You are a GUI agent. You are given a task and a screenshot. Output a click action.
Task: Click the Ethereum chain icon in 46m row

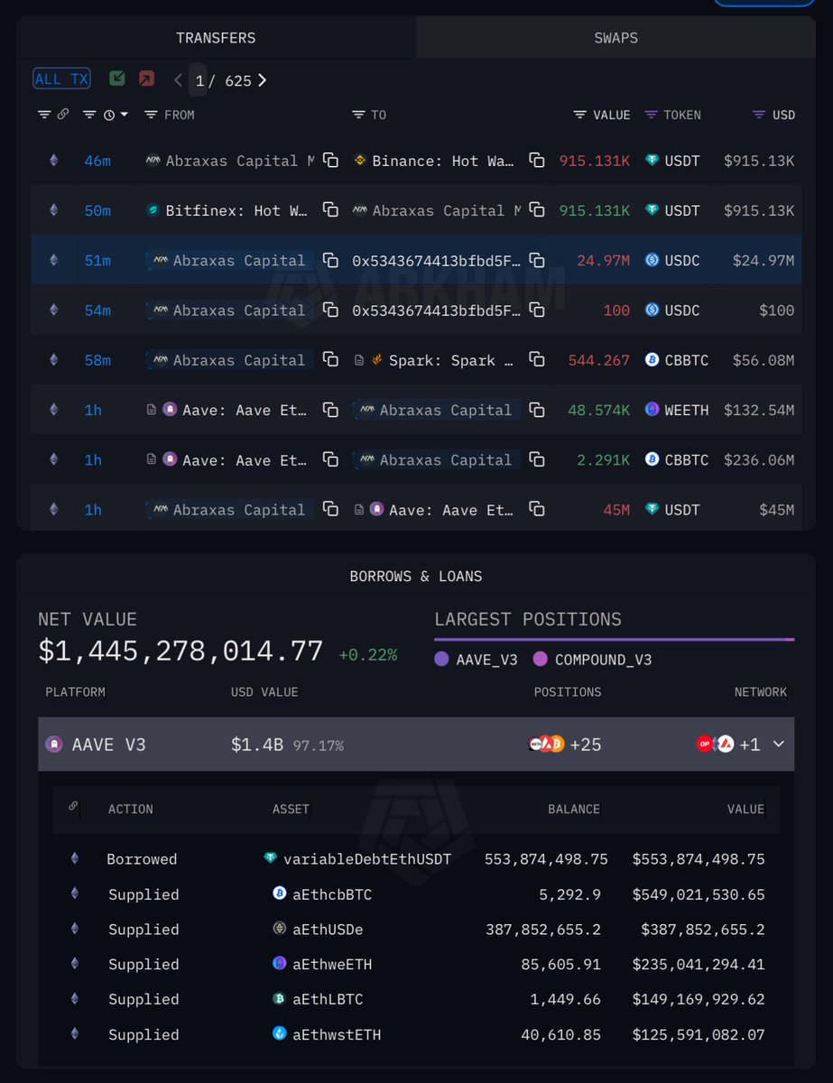click(x=53, y=161)
